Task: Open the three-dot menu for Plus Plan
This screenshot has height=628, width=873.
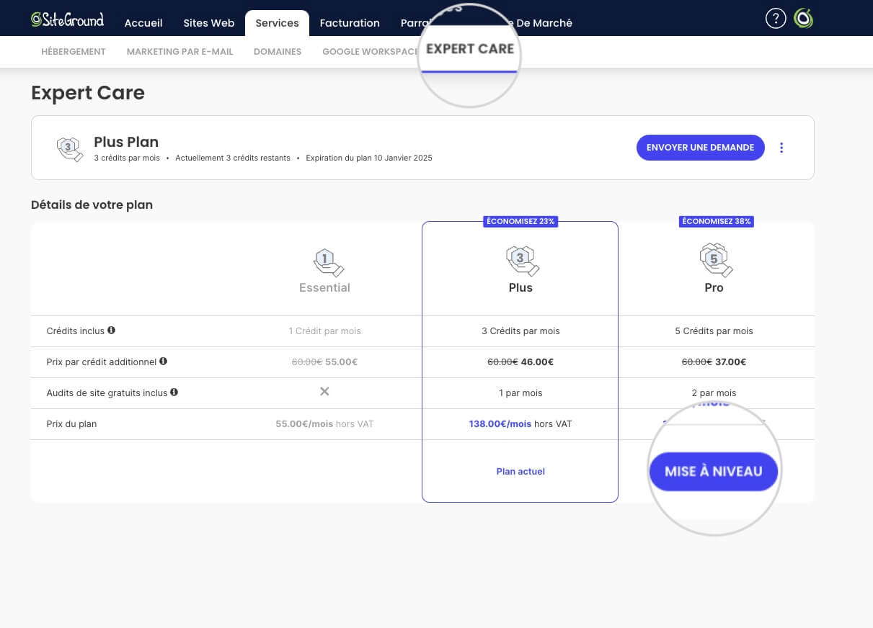Action: pyautogui.click(x=781, y=148)
